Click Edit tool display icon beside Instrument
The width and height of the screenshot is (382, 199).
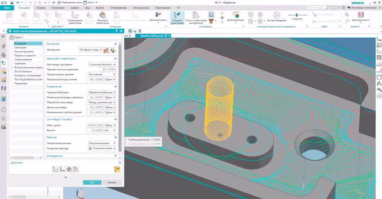[113, 50]
